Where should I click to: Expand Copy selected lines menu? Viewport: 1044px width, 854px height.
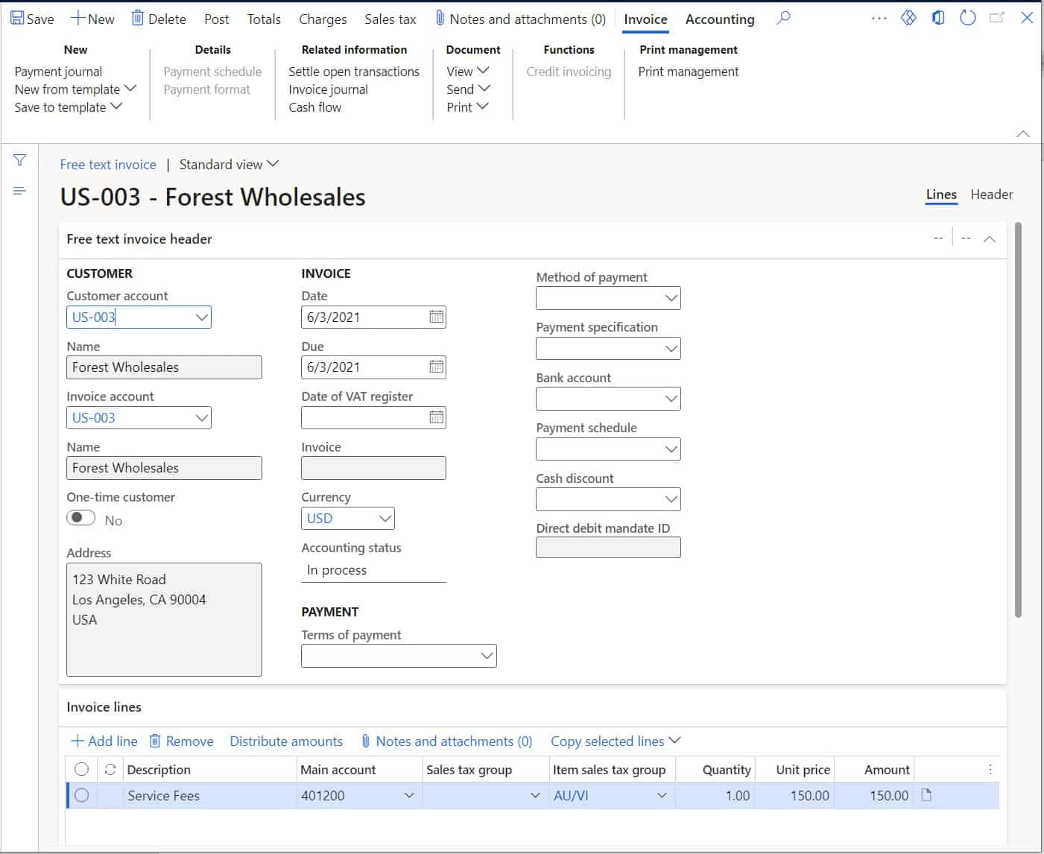(616, 741)
